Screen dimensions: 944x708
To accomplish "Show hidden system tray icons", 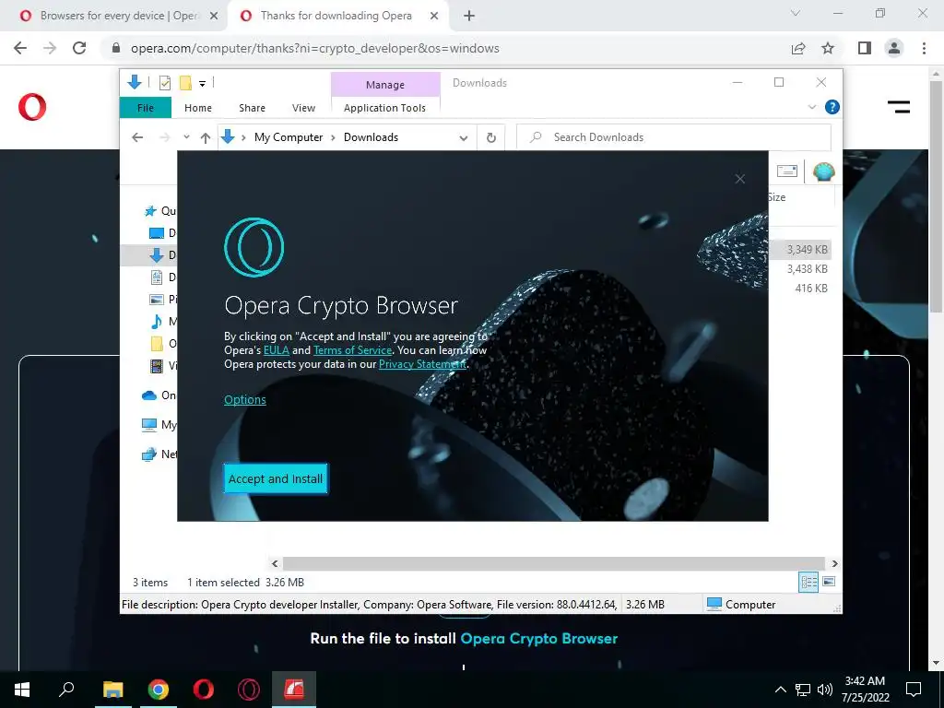I will coord(780,690).
